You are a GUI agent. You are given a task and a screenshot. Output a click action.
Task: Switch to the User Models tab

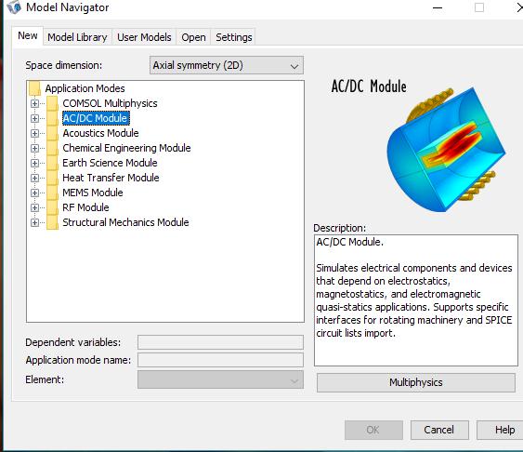[144, 37]
